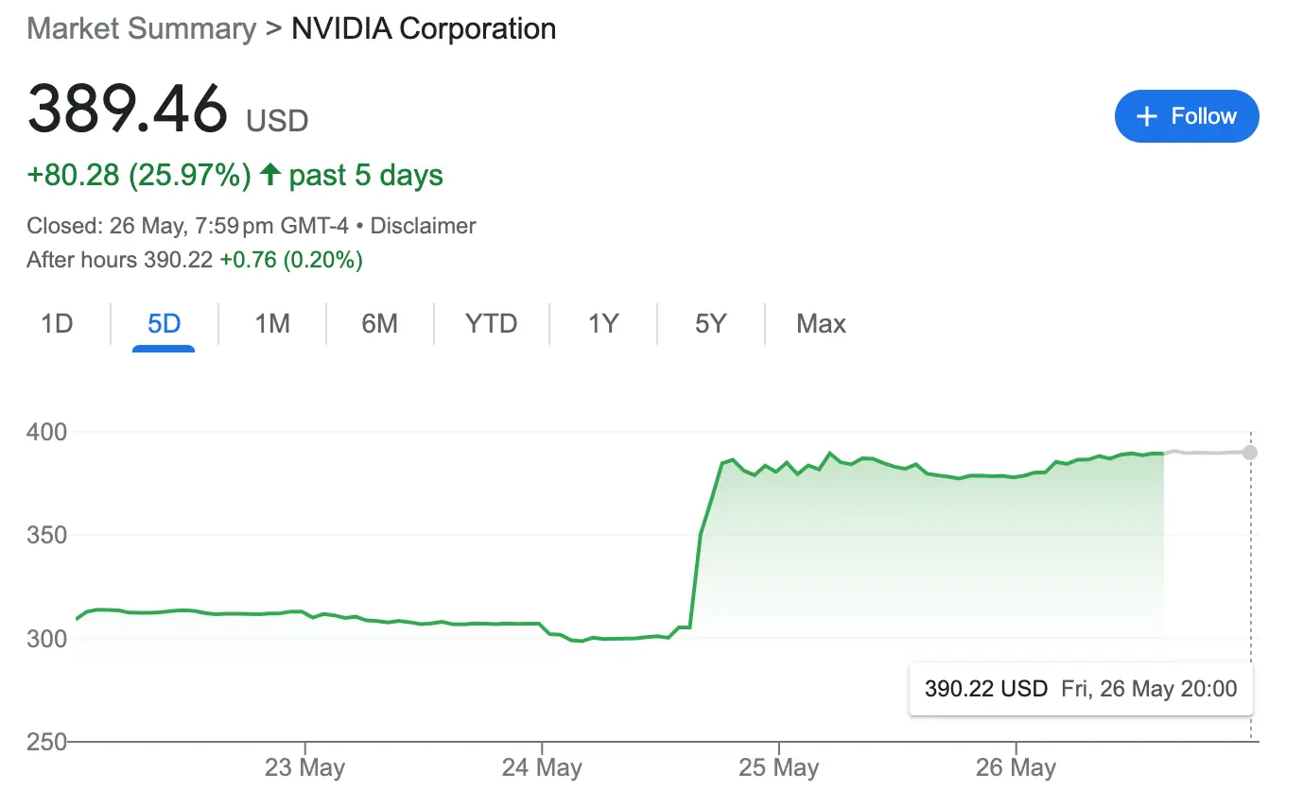Click the plus icon in Follow button
This screenshot has width=1303, height=807.
point(1147,116)
